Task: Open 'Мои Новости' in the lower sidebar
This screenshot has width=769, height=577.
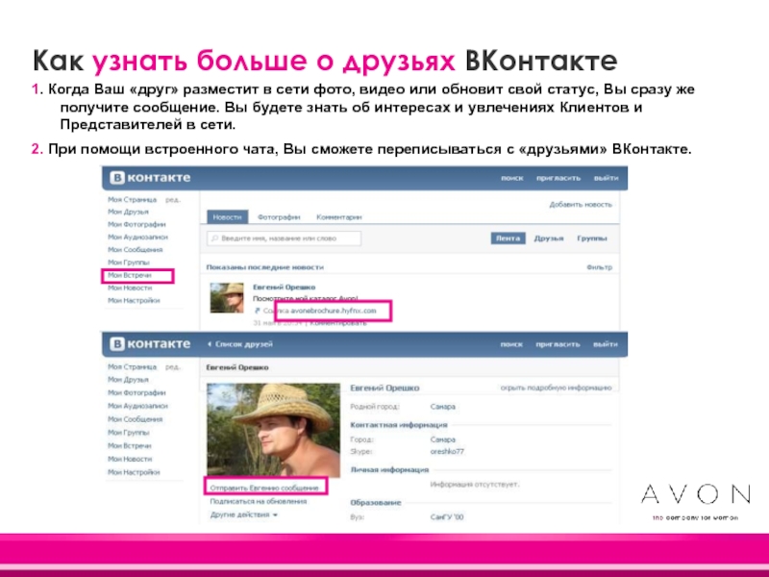Action: pyautogui.click(x=130, y=460)
